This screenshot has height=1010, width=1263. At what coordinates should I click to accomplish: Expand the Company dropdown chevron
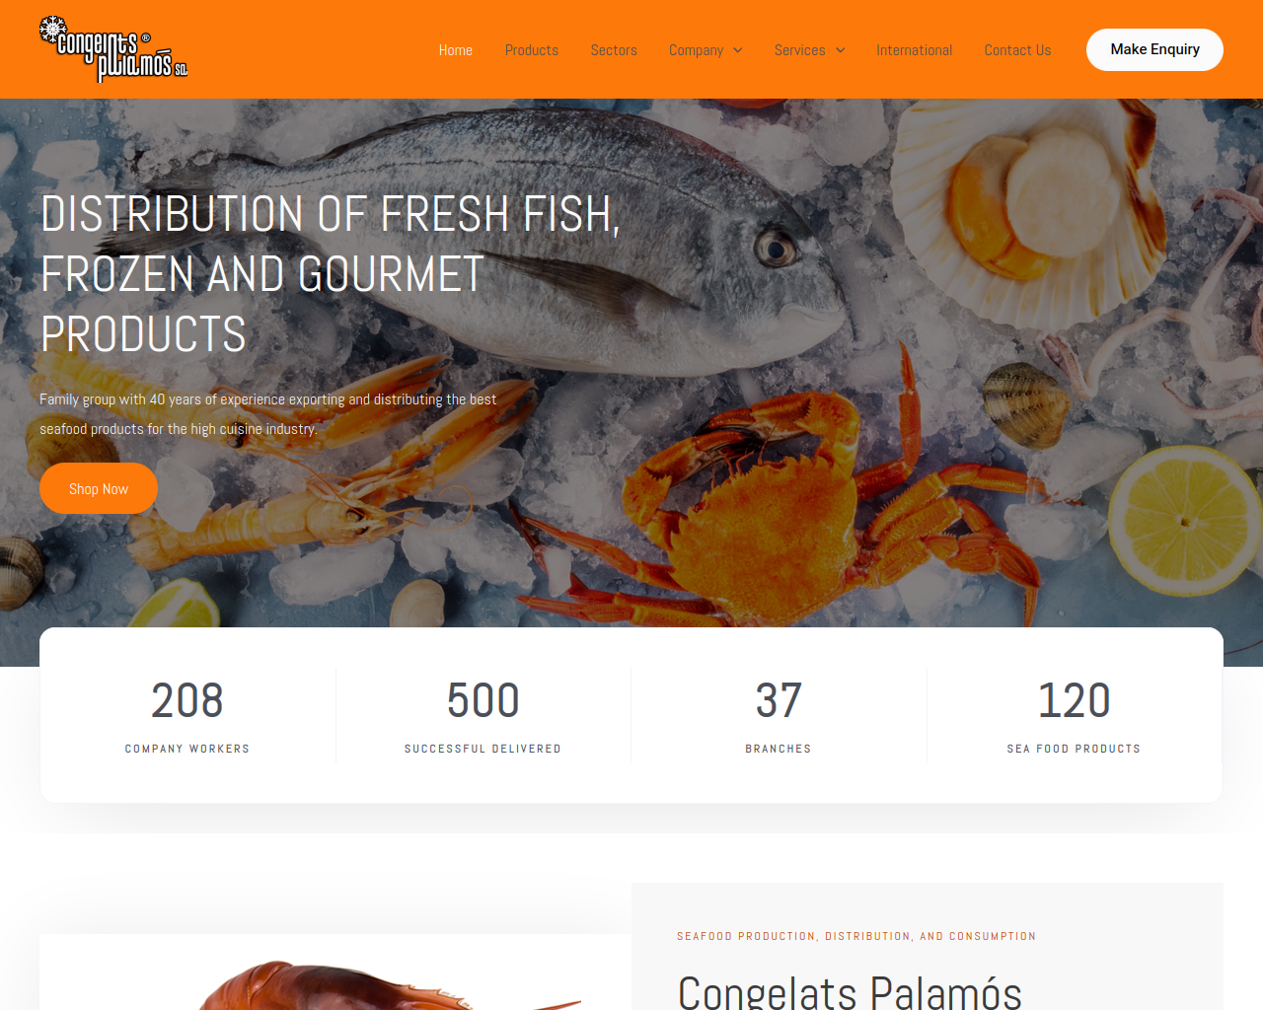pos(737,50)
